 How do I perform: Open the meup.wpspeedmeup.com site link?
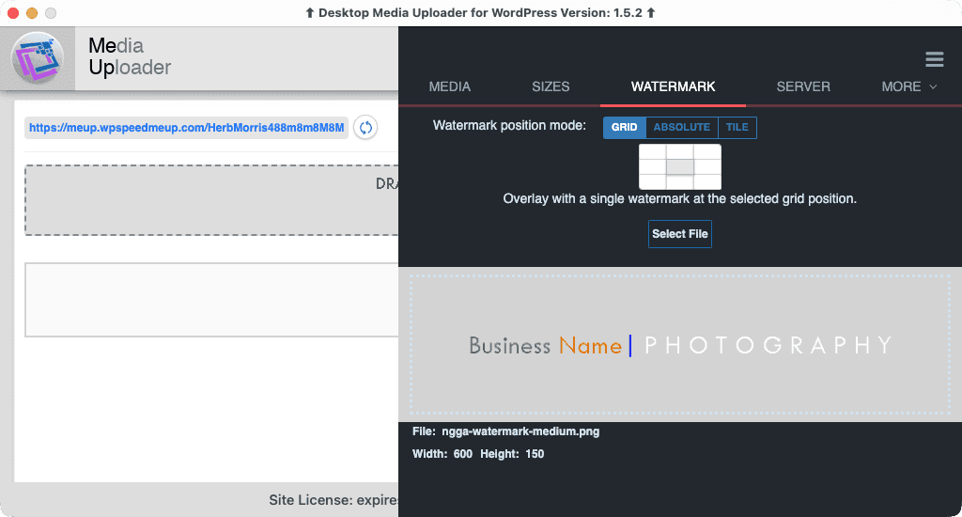point(187,128)
